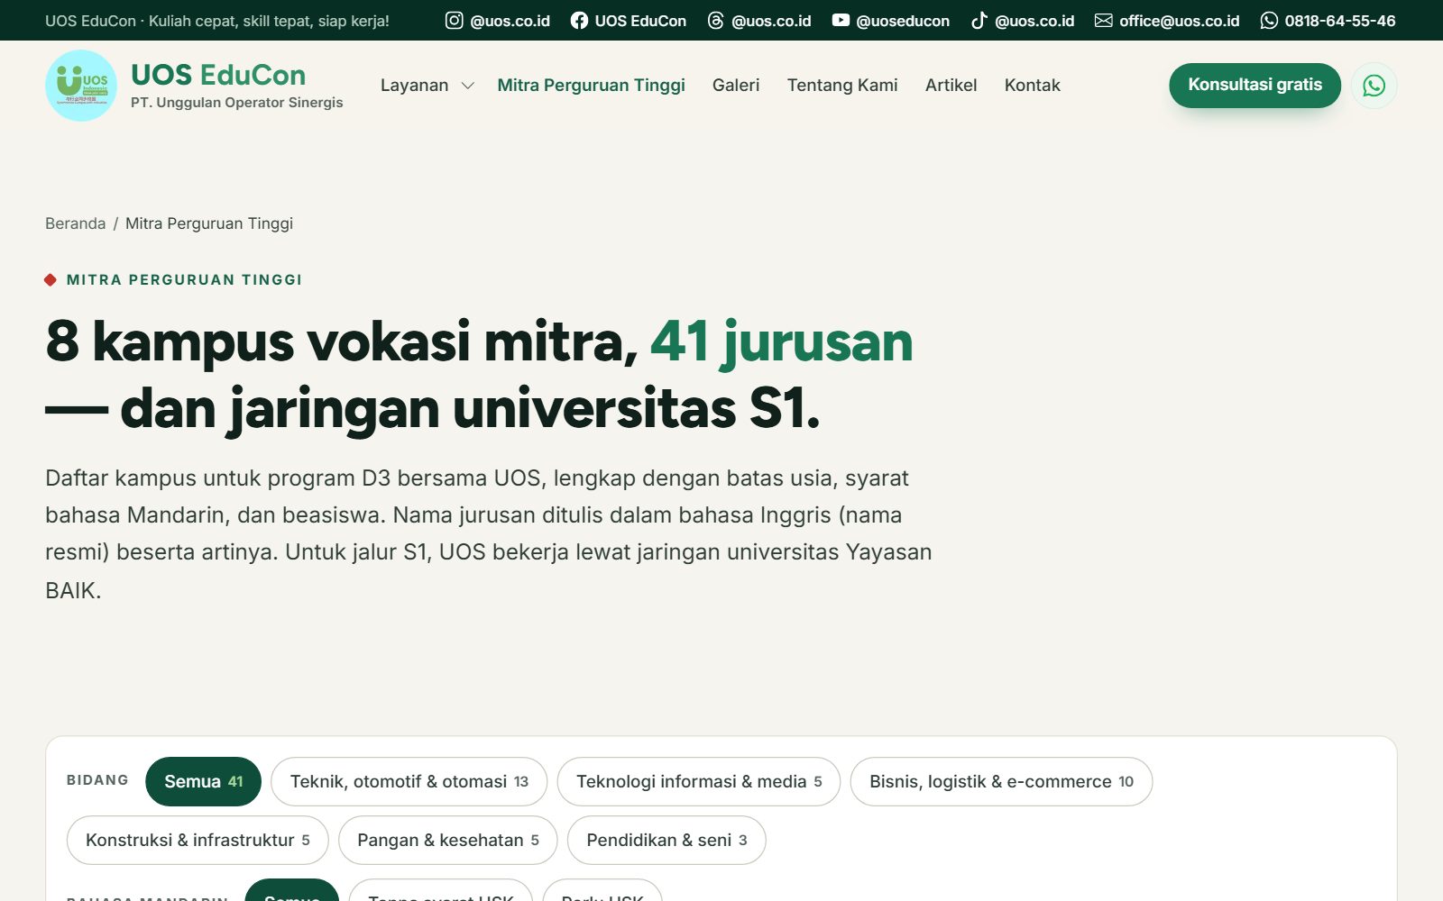The width and height of the screenshot is (1443, 901).
Task: Click the office@uos.co.id email link
Action: (1179, 21)
